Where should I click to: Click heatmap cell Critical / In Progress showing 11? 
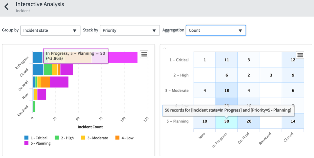pyautogui.click(x=227, y=59)
